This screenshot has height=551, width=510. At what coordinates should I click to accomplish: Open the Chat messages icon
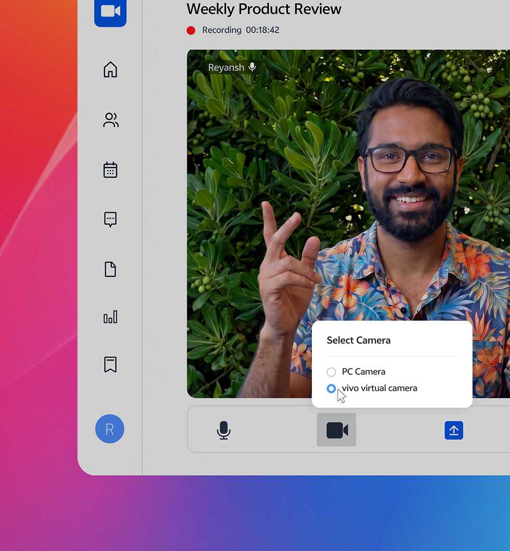coord(110,220)
